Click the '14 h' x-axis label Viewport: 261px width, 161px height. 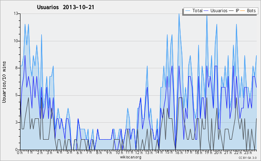158,153
